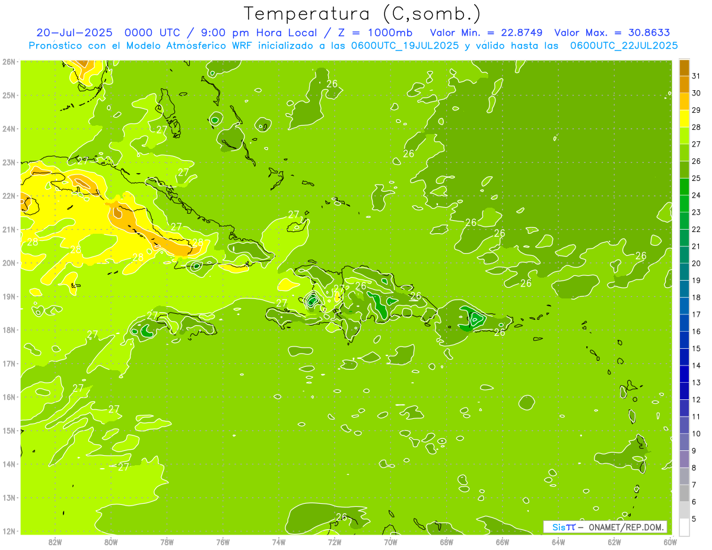
Task: Click the "Valor Min. = 22.8749" value
Action: 486,33
